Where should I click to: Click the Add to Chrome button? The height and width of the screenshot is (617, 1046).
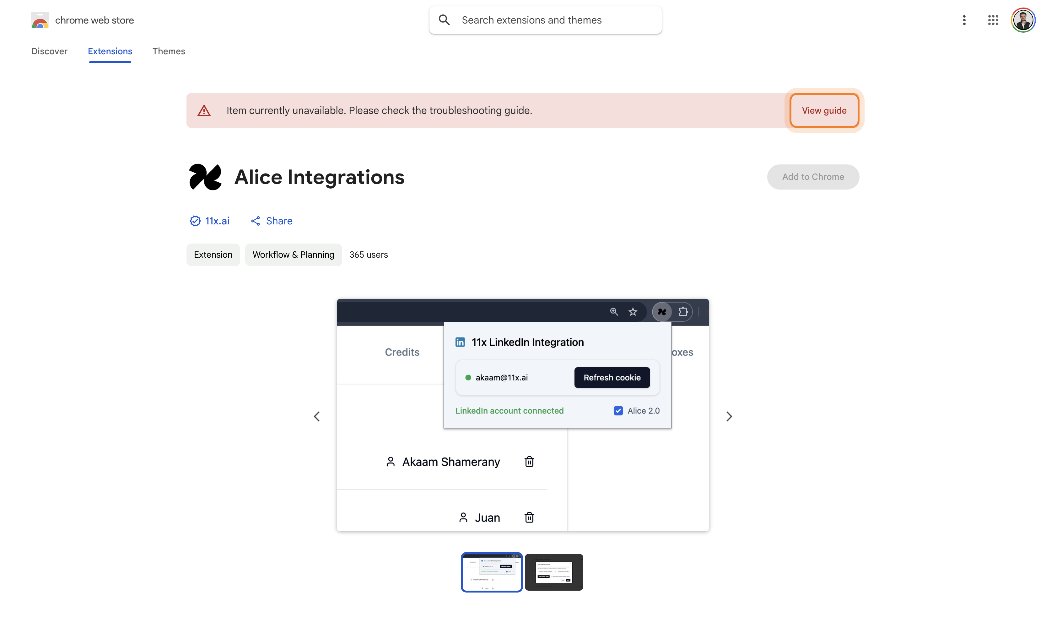(x=813, y=177)
